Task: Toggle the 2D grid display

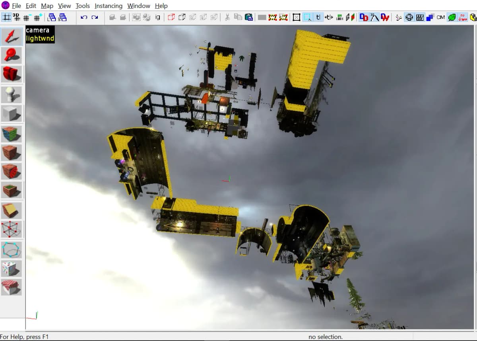Action: pos(6,17)
